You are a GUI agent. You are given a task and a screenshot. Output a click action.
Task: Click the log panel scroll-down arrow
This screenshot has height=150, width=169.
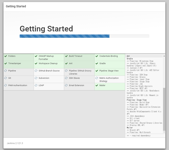click(x=164, y=132)
